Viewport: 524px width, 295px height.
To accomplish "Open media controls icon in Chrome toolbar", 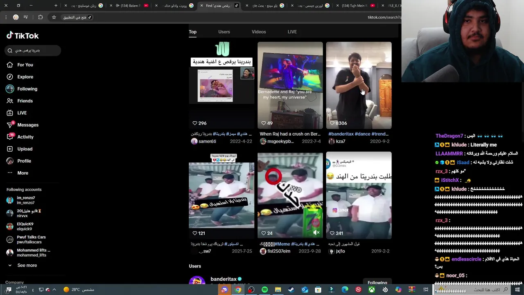I will pyautogui.click(x=25, y=17).
